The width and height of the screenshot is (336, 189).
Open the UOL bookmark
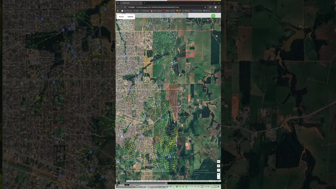click(x=179, y=11)
